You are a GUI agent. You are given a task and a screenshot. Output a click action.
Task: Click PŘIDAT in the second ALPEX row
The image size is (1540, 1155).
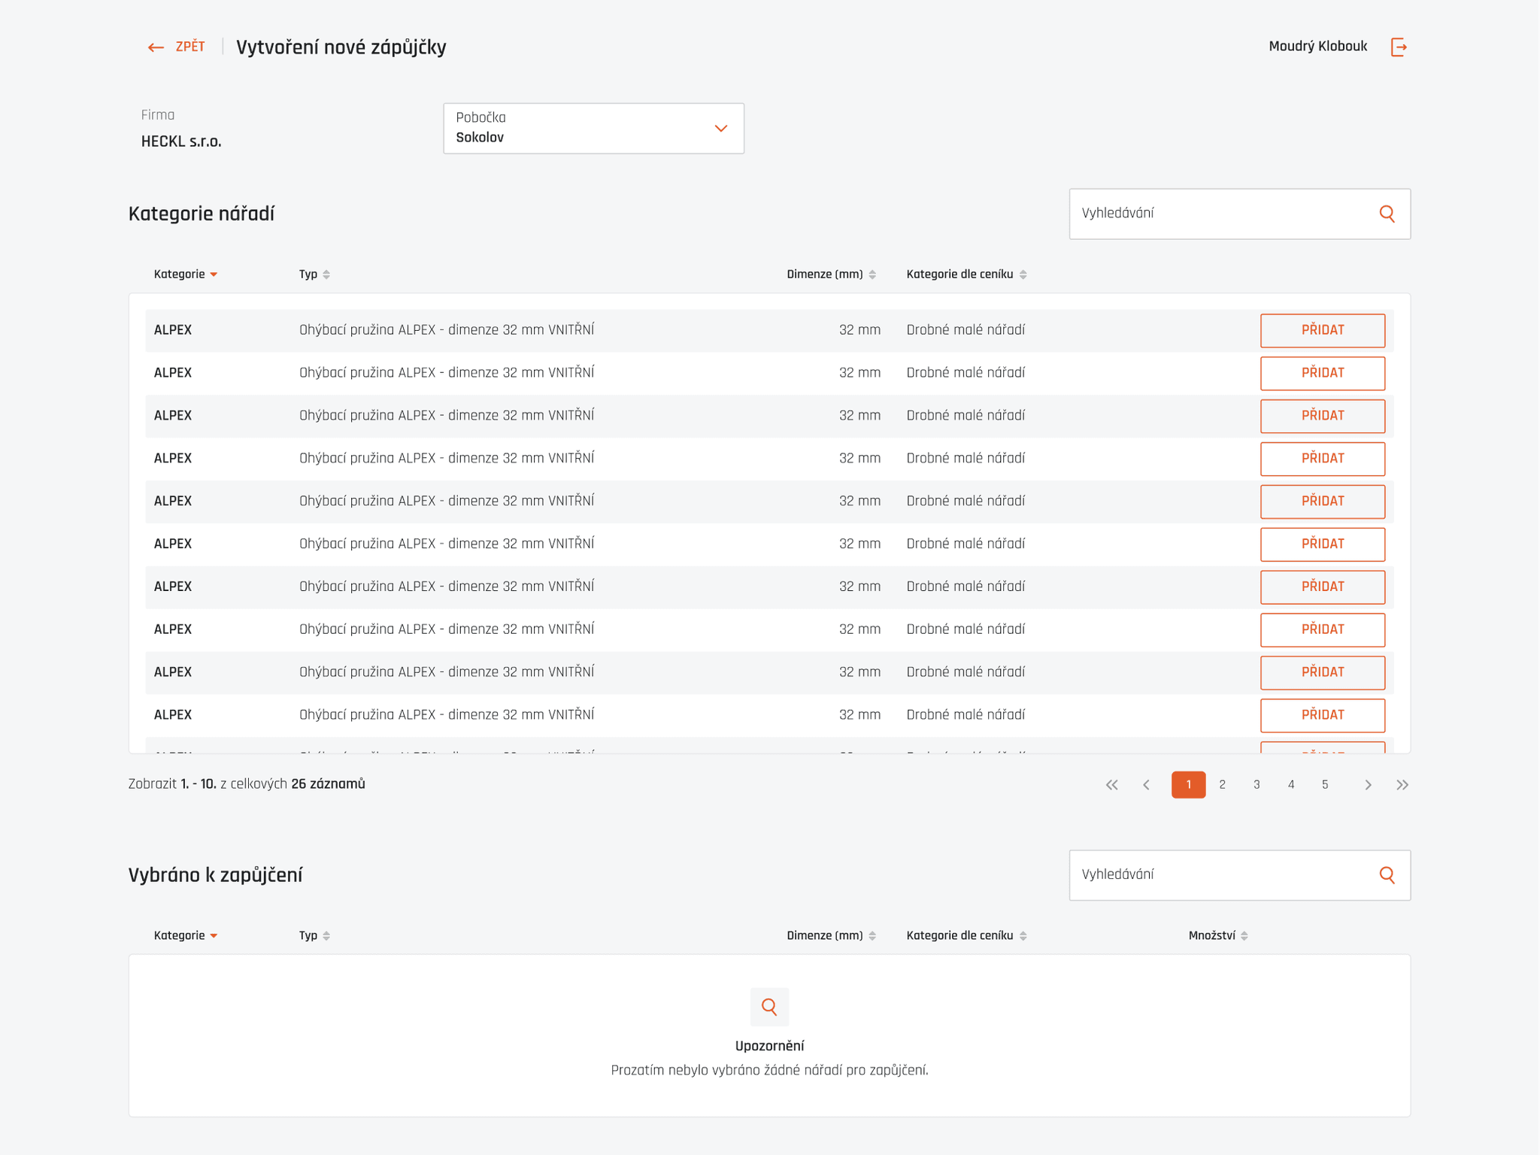coord(1323,374)
